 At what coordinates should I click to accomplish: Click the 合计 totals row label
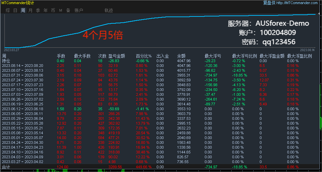coord(6,167)
